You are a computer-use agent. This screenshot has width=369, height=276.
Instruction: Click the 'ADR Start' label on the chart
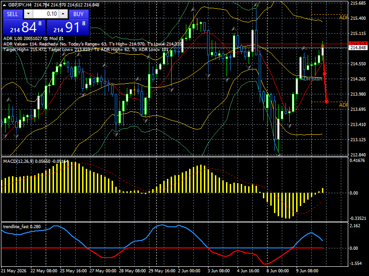point(311,79)
